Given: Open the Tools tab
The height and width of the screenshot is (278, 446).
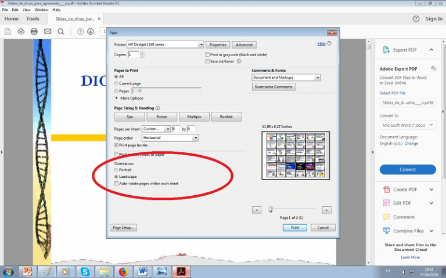Looking at the screenshot, I should tap(33, 19).
